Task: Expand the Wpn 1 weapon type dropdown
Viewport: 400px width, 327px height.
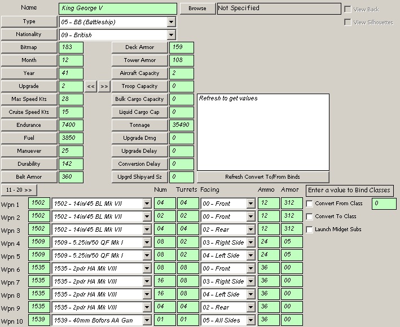Action: coord(147,204)
